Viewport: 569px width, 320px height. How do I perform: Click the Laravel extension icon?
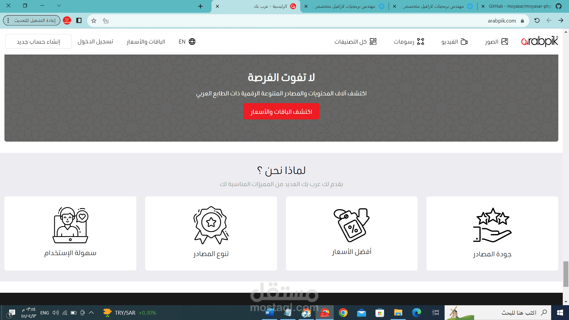[67, 20]
